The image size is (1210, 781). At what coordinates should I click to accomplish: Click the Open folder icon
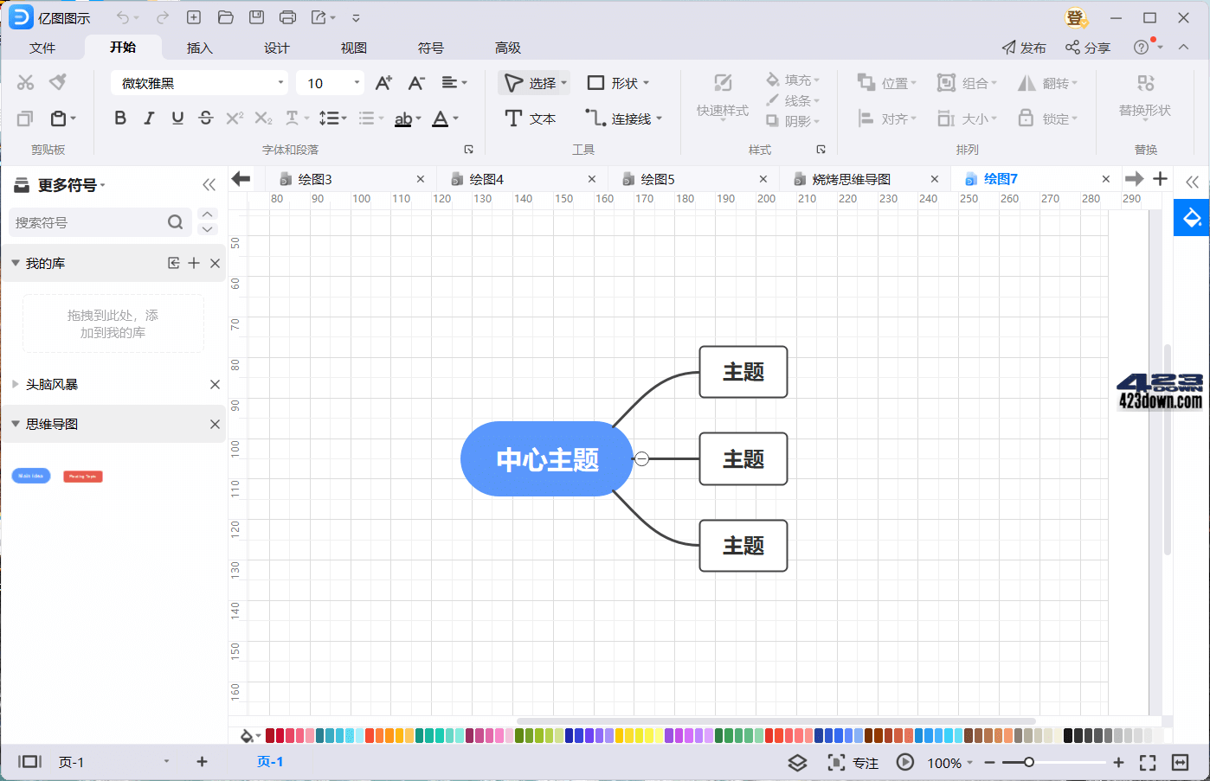tap(225, 17)
